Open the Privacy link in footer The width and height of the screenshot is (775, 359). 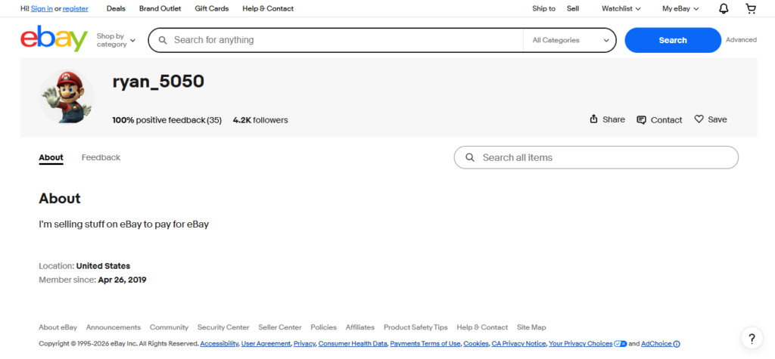(x=304, y=344)
